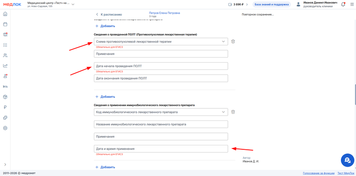This screenshot has height=176, width=356.
Task: Open the clinic selector dropdown
Action: pos(51,4)
